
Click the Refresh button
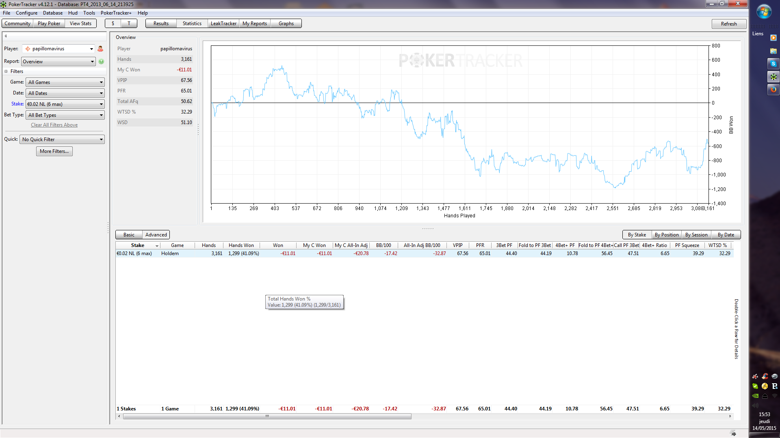pyautogui.click(x=728, y=24)
